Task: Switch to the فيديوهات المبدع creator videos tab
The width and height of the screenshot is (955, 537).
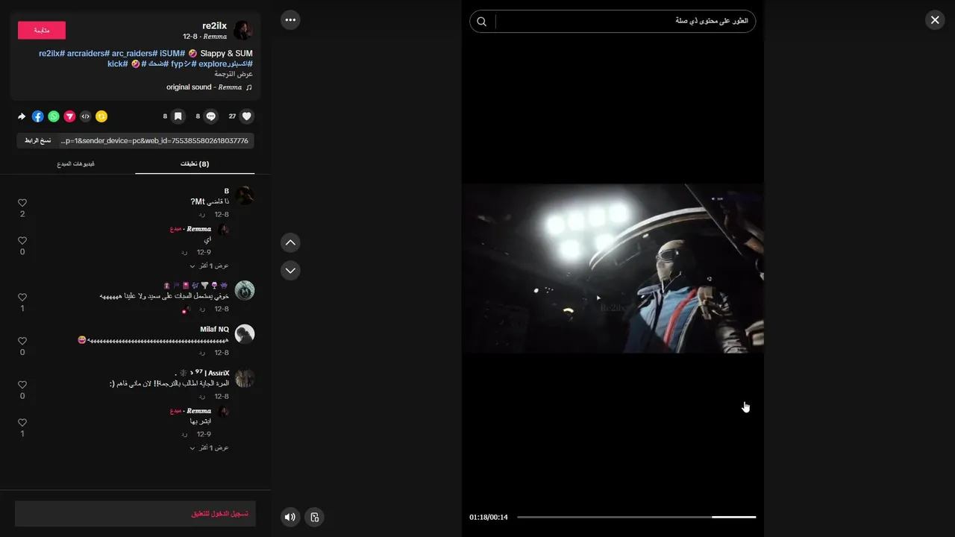Action: (75, 164)
